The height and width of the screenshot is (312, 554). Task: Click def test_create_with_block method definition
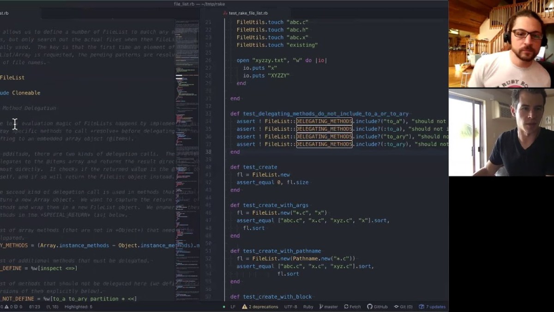coord(271,297)
